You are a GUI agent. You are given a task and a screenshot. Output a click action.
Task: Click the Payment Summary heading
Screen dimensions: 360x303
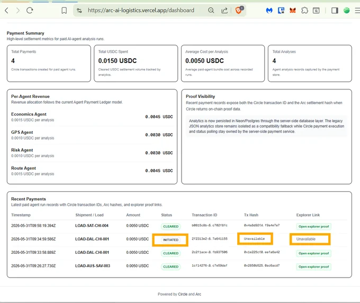click(25, 33)
